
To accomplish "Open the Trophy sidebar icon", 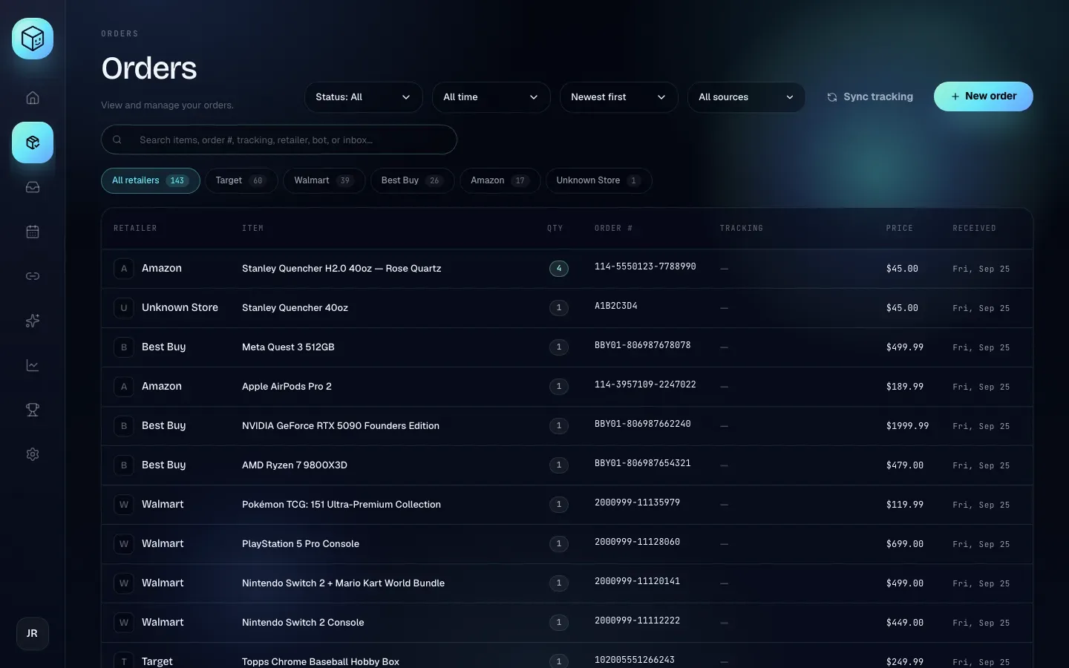I will tap(33, 410).
